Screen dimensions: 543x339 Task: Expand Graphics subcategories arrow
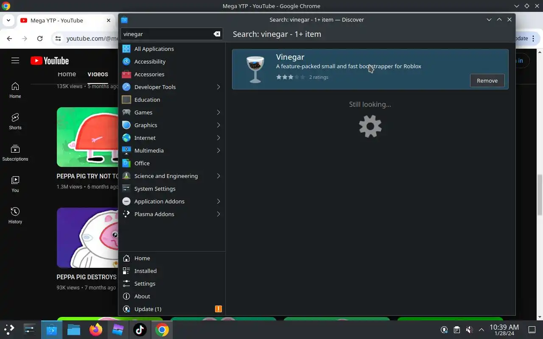tap(218, 125)
